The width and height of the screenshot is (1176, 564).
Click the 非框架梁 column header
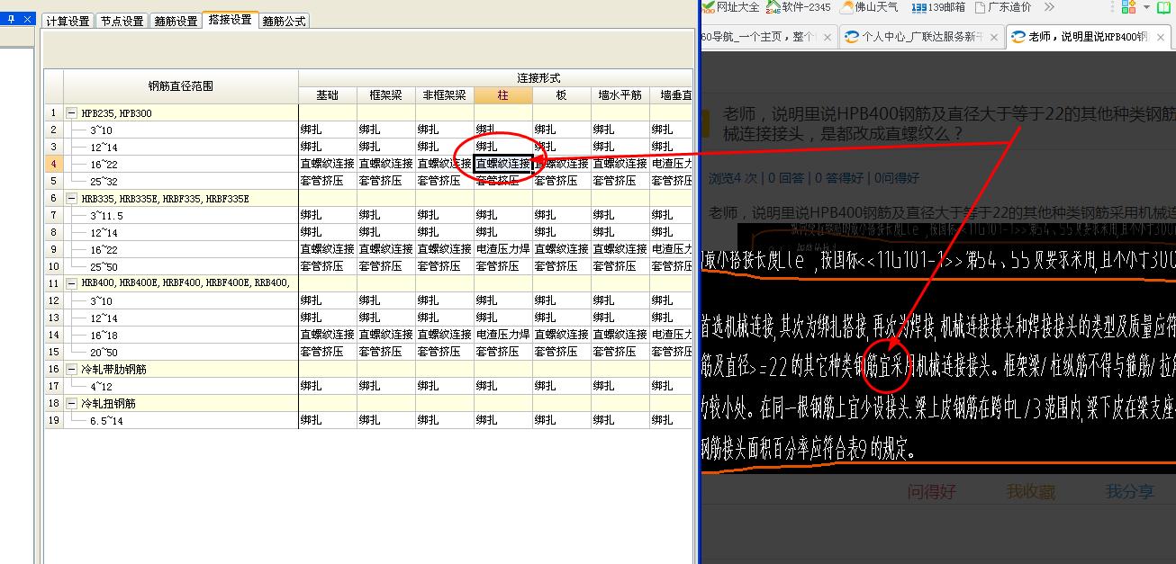[x=445, y=95]
